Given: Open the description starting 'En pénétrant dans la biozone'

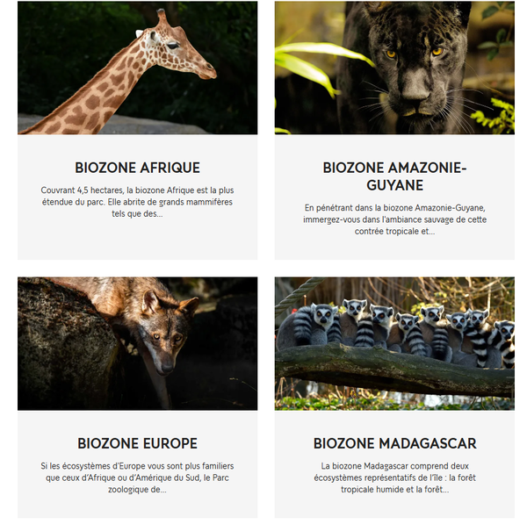Looking at the screenshot, I should point(394,219).
